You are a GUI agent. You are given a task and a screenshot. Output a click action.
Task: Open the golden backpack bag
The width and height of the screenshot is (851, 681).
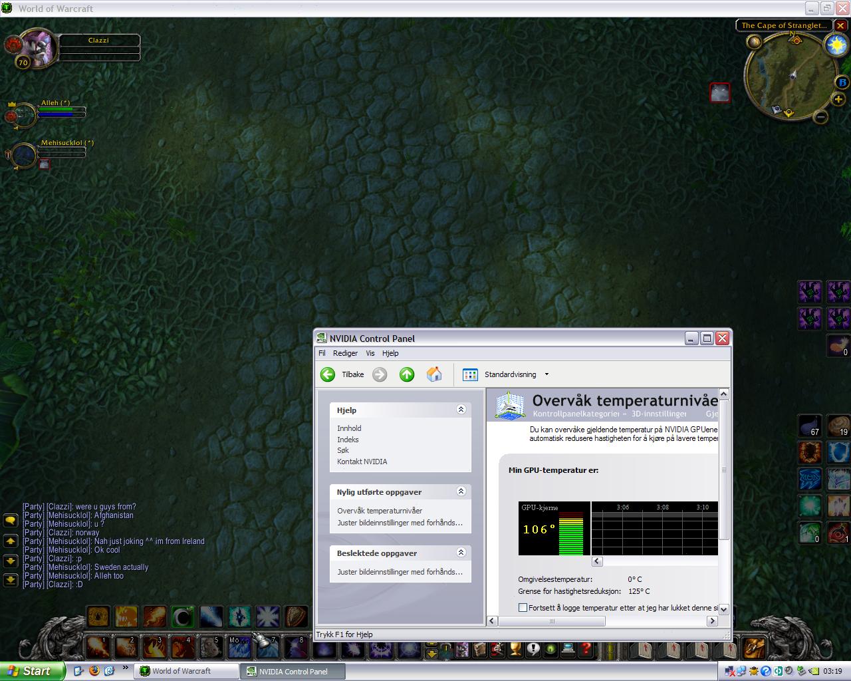[x=753, y=647]
